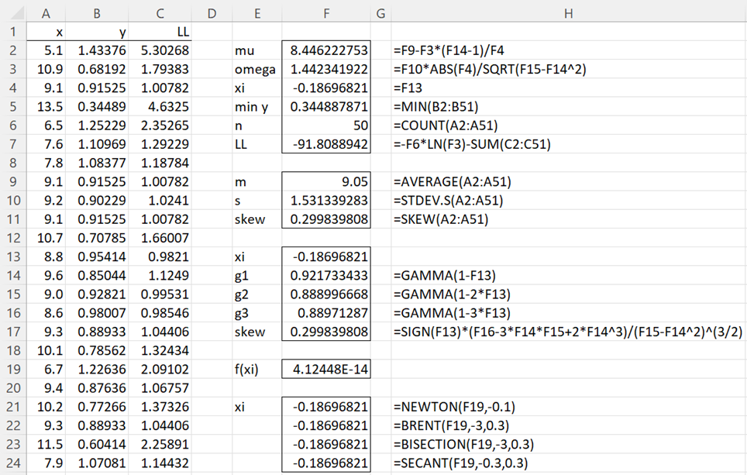Click the select-all corner above row headers

pyautogui.click(x=12, y=13)
